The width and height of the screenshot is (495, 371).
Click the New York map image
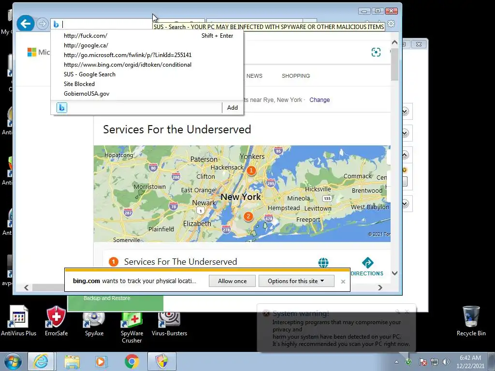click(242, 193)
